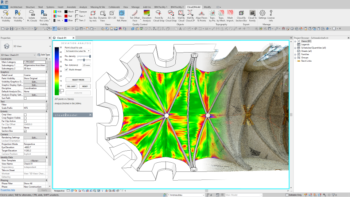Enable the Crop View checkbox
Viewport: 350px width, 197px height.
point(25,115)
